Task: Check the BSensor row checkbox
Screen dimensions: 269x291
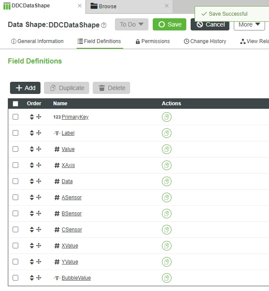Action: pyautogui.click(x=15, y=214)
